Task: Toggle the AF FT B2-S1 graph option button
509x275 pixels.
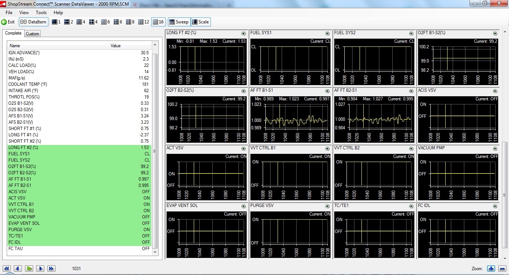Action: [411, 91]
